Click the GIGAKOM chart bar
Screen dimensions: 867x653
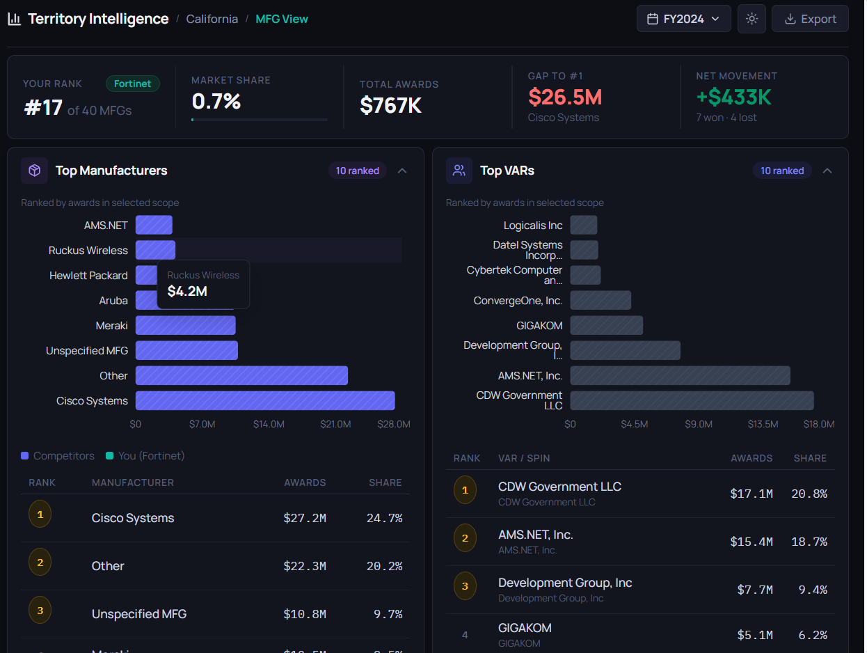[607, 326]
